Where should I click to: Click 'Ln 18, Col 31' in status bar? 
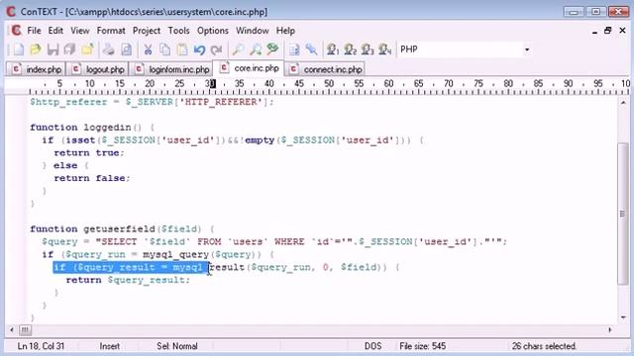[41, 346]
